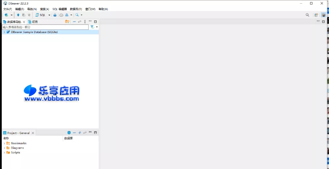Expand DBeaver Sample Database tree node

[x=4, y=32]
